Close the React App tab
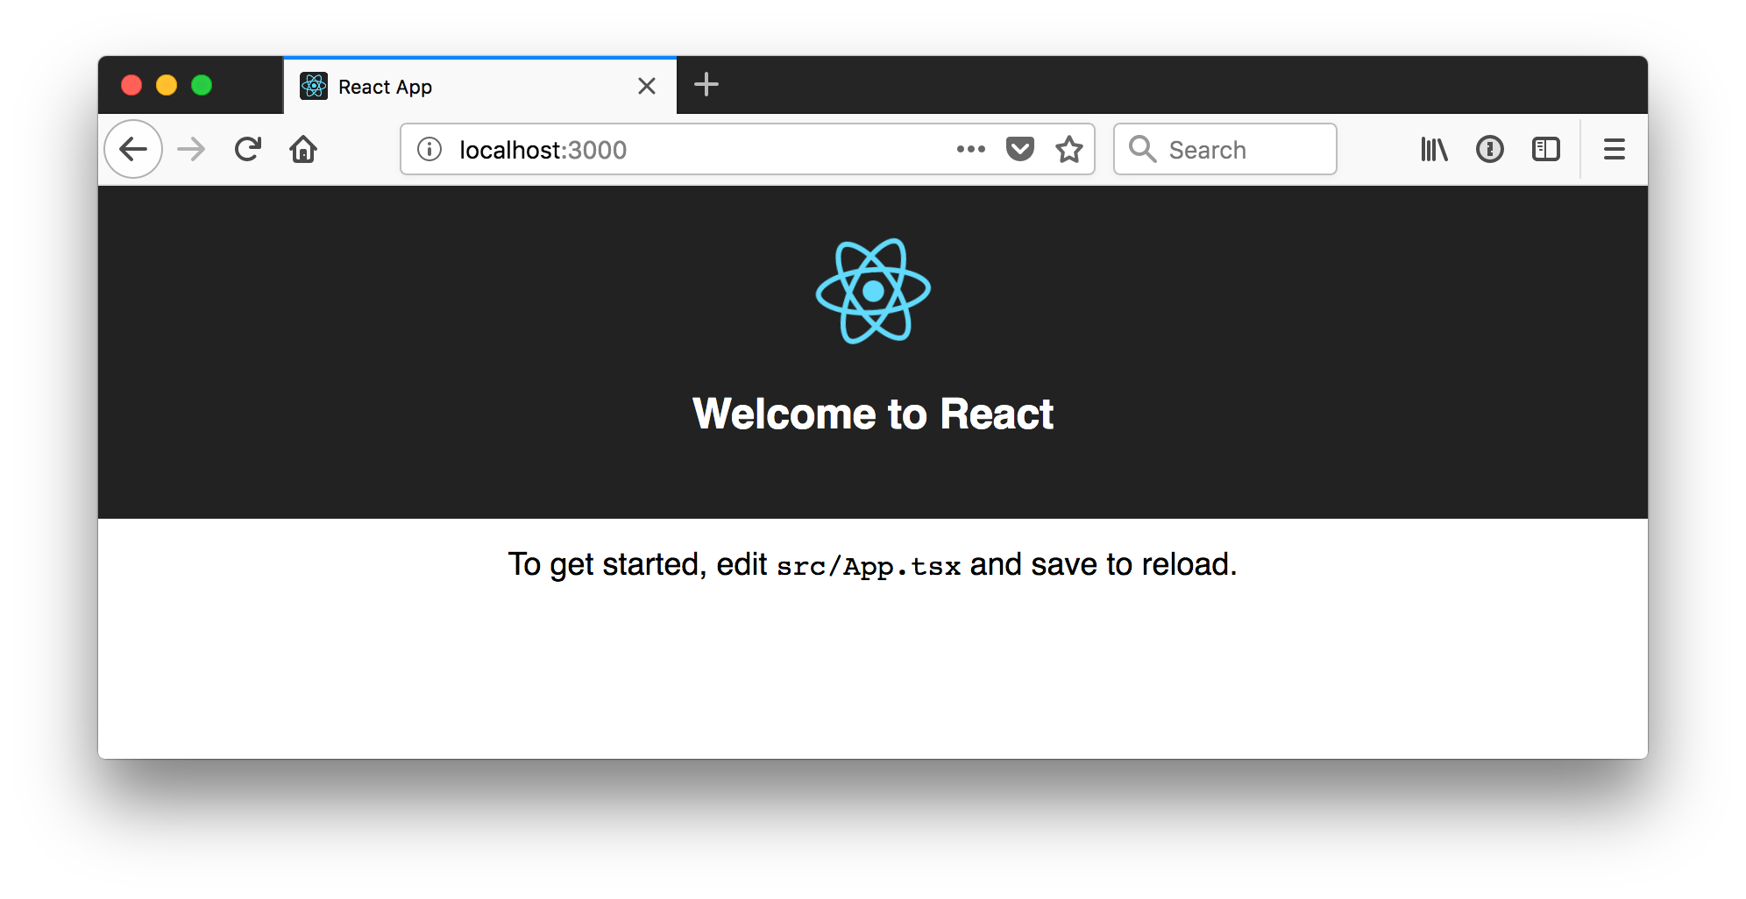 pos(647,86)
